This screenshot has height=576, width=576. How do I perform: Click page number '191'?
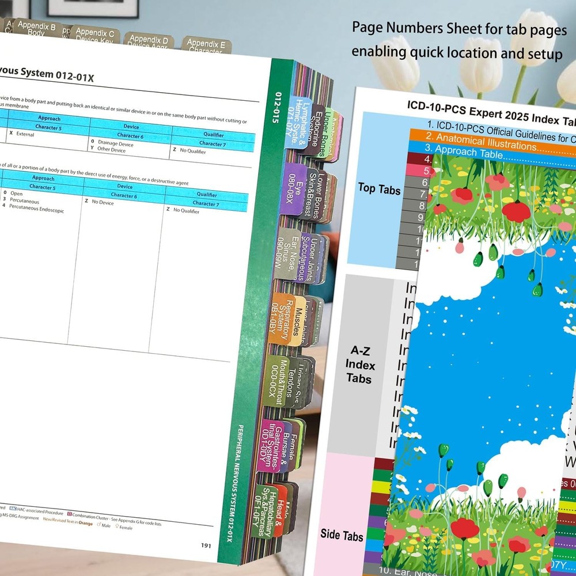click(x=206, y=545)
